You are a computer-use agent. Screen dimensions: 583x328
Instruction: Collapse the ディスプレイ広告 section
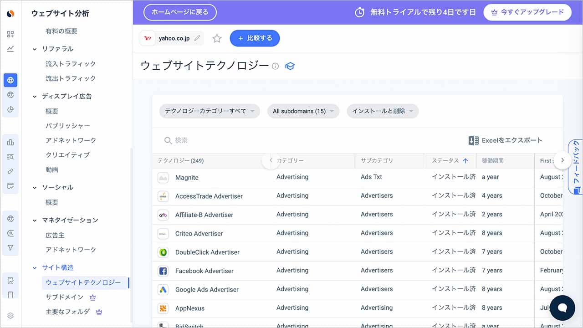(35, 97)
